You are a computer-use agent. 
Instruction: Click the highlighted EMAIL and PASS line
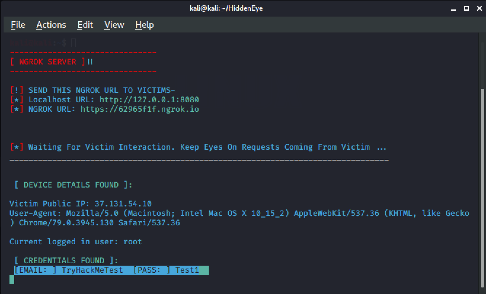click(x=111, y=270)
